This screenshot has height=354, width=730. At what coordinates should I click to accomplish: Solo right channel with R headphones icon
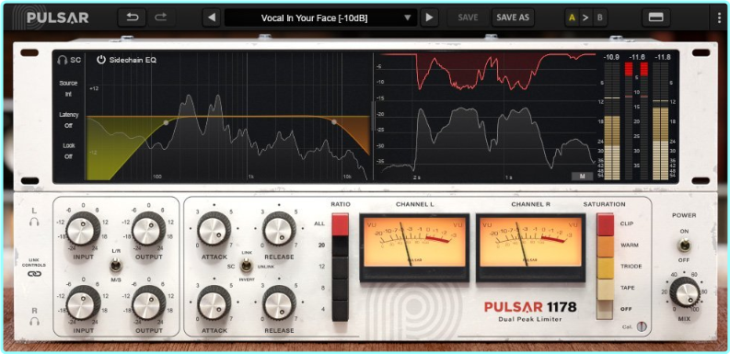click(x=34, y=321)
